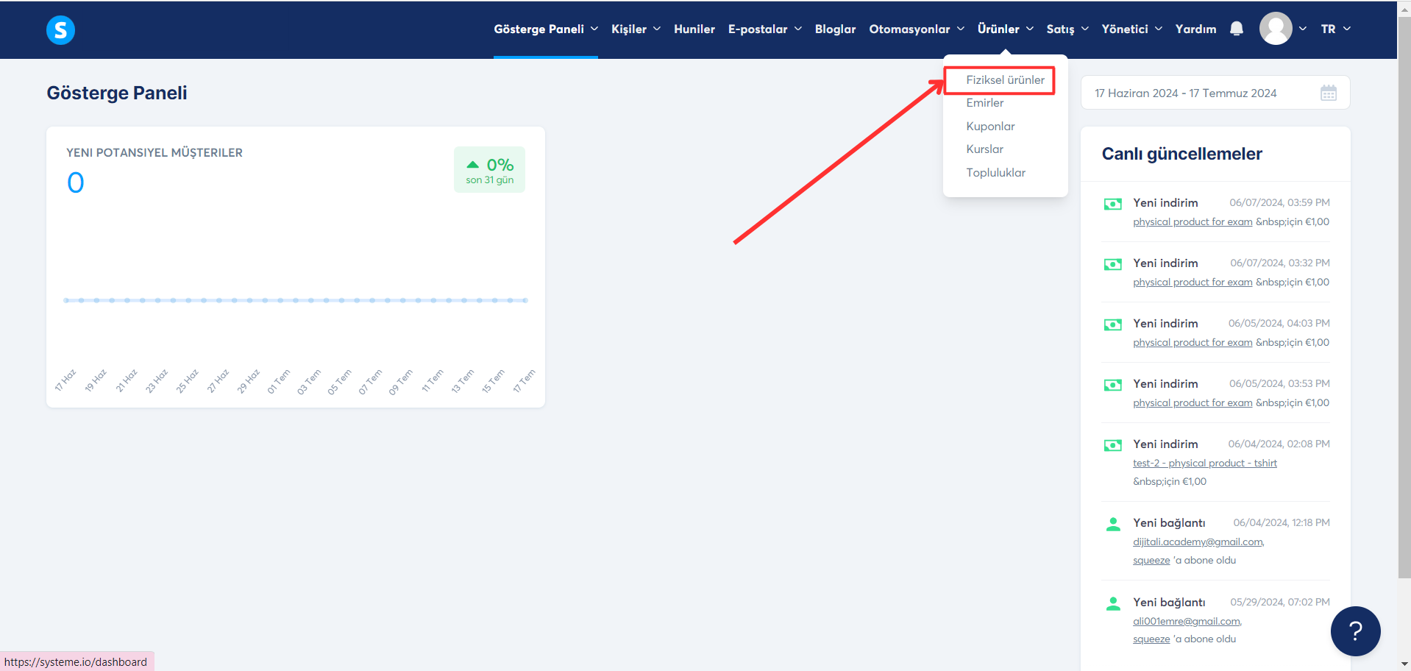Click the systeme.io S logo

60,30
